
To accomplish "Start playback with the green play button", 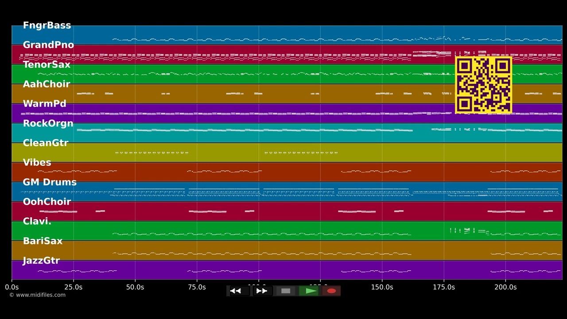I will pos(309,291).
